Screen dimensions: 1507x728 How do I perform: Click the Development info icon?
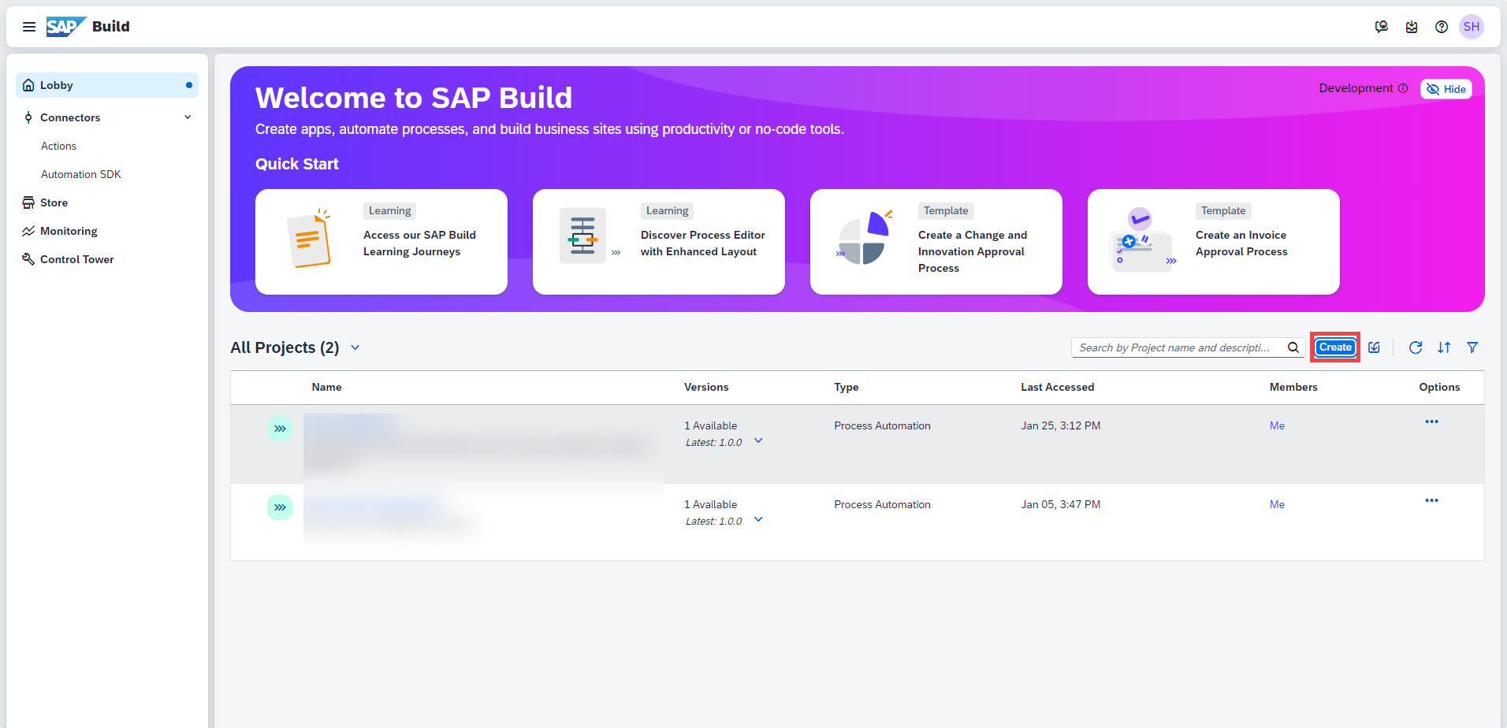1403,88
